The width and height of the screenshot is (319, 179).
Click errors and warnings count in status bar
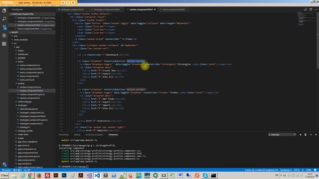coord(17,170)
